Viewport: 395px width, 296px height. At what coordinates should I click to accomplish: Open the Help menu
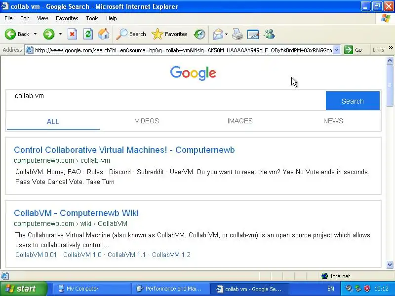pyautogui.click(x=112, y=18)
